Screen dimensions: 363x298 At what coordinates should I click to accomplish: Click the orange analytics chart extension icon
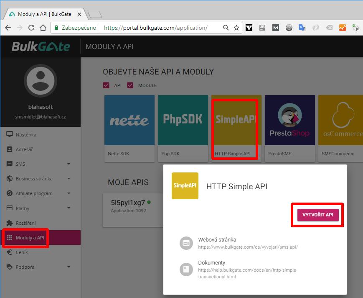tap(343, 28)
